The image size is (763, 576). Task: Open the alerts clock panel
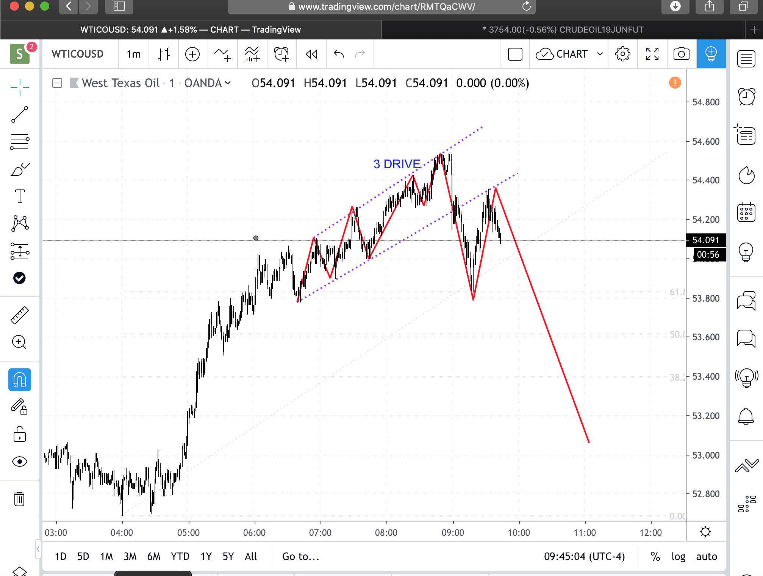746,97
